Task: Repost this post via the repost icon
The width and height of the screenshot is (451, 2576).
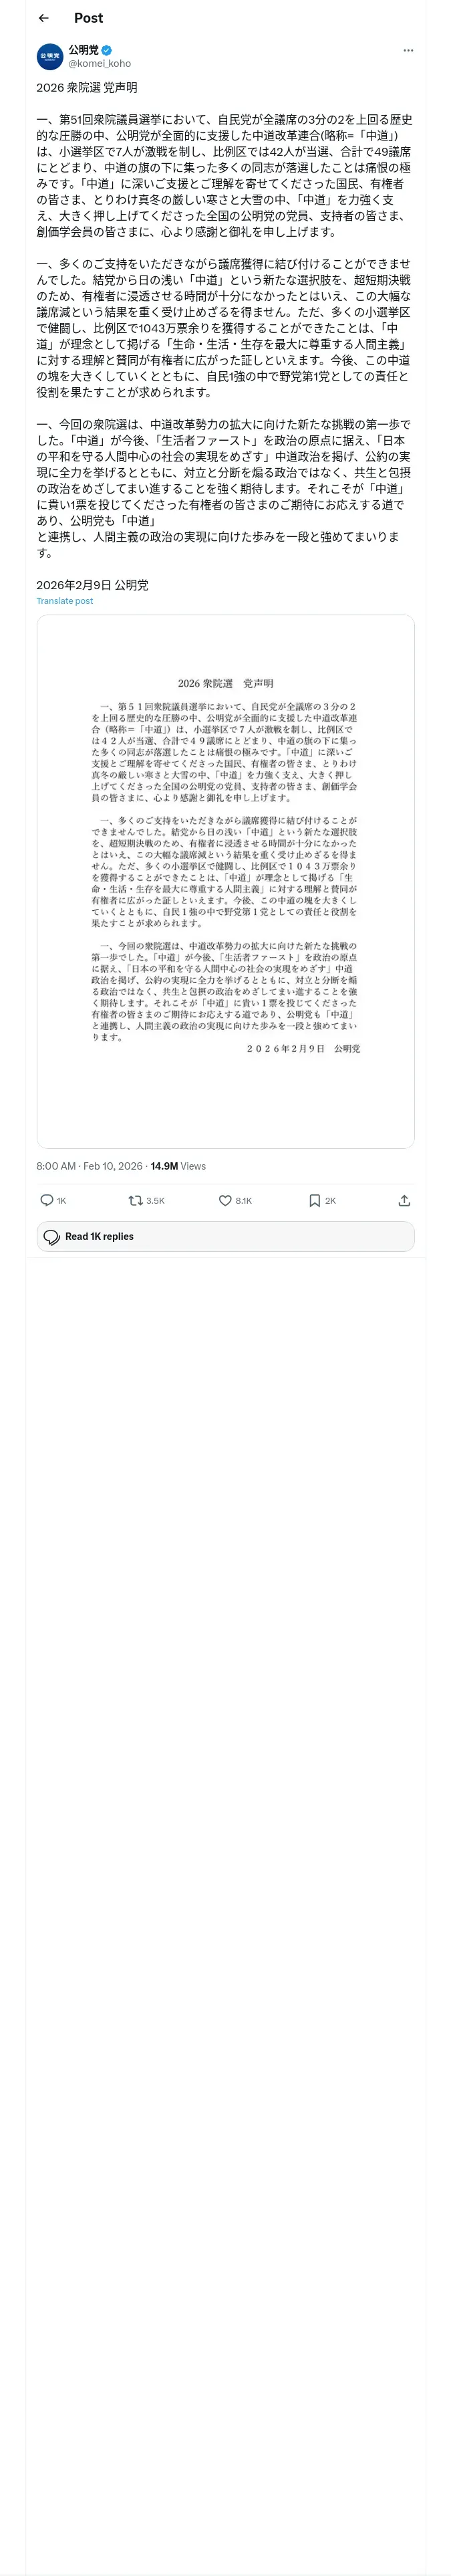Action: [135, 1200]
